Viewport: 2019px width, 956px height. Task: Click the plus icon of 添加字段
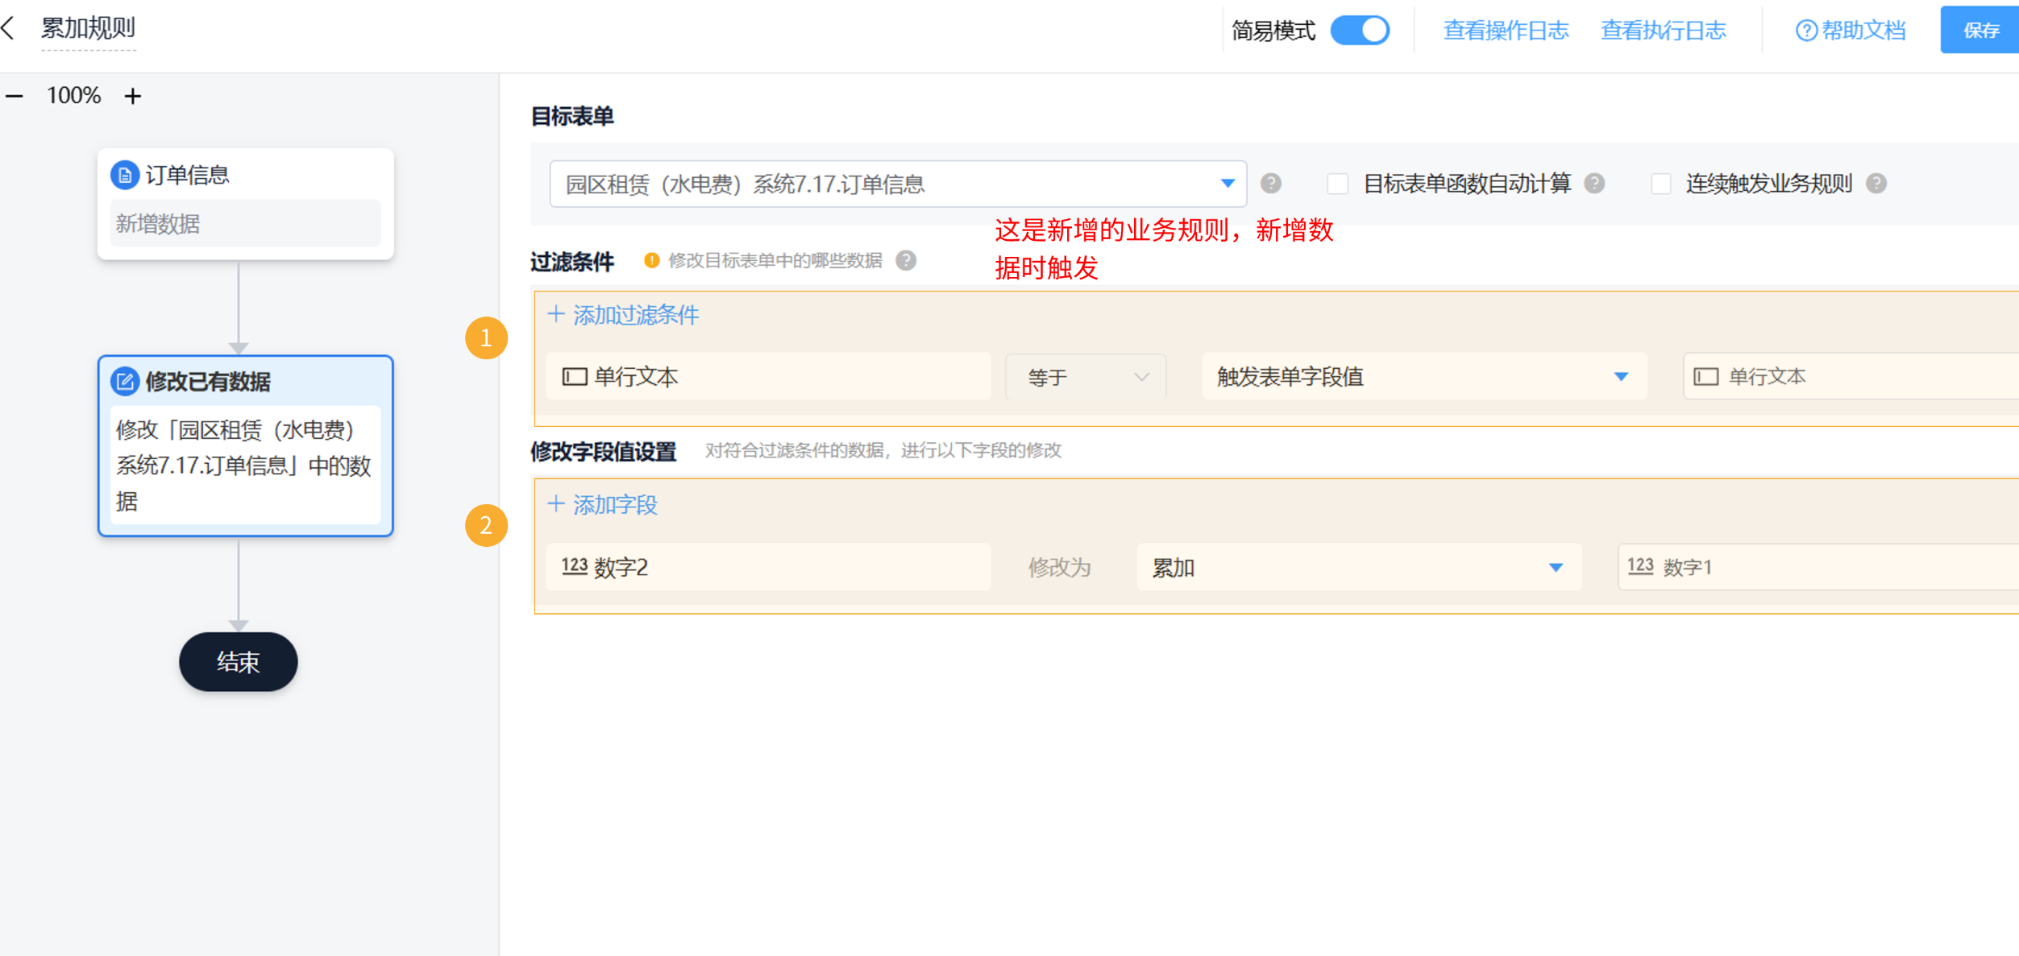click(556, 504)
